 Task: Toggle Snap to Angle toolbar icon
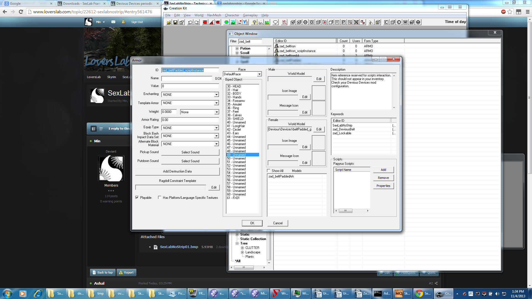pyautogui.click(x=211, y=22)
